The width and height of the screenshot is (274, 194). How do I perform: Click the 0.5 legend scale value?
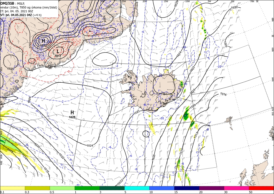(x=52, y=192)
